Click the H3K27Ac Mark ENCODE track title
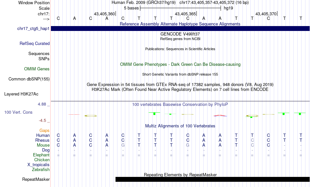Image resolution: width=310 pixels, height=187 pixels. coord(180,90)
